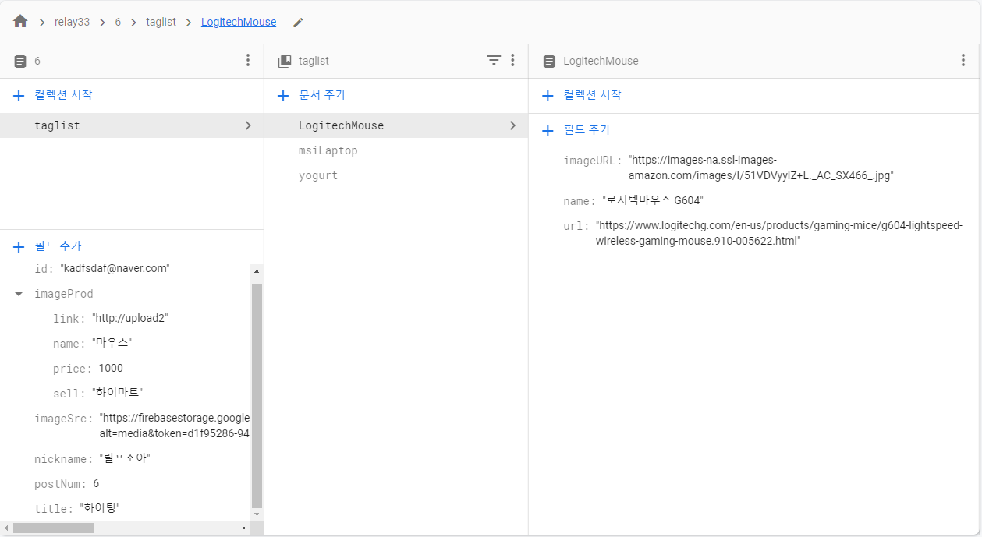Open the document 6 options menu
Screen dimensions: 982x537
(x=248, y=60)
